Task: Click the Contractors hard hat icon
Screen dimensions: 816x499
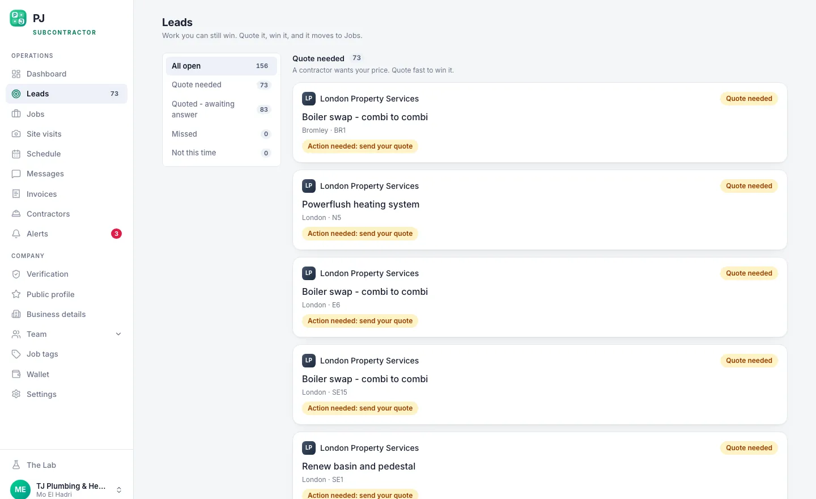Action: coord(16,214)
